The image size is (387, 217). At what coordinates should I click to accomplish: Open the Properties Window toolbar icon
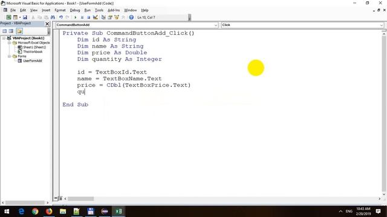pyautogui.click(x=110, y=17)
